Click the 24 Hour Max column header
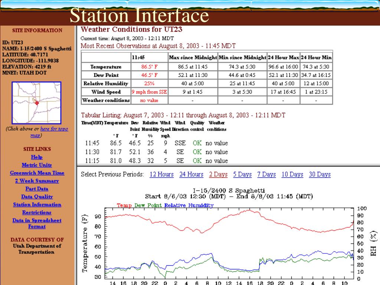The width and height of the screenshot is (380, 285). [284, 58]
